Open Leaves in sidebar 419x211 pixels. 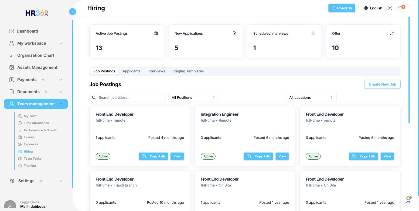point(29,137)
